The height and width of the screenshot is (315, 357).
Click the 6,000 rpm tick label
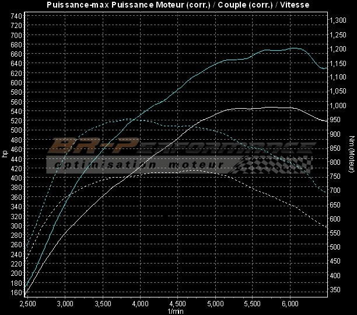(x=290, y=304)
